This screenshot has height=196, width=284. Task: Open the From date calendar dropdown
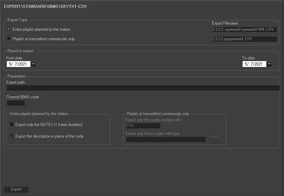33,64
